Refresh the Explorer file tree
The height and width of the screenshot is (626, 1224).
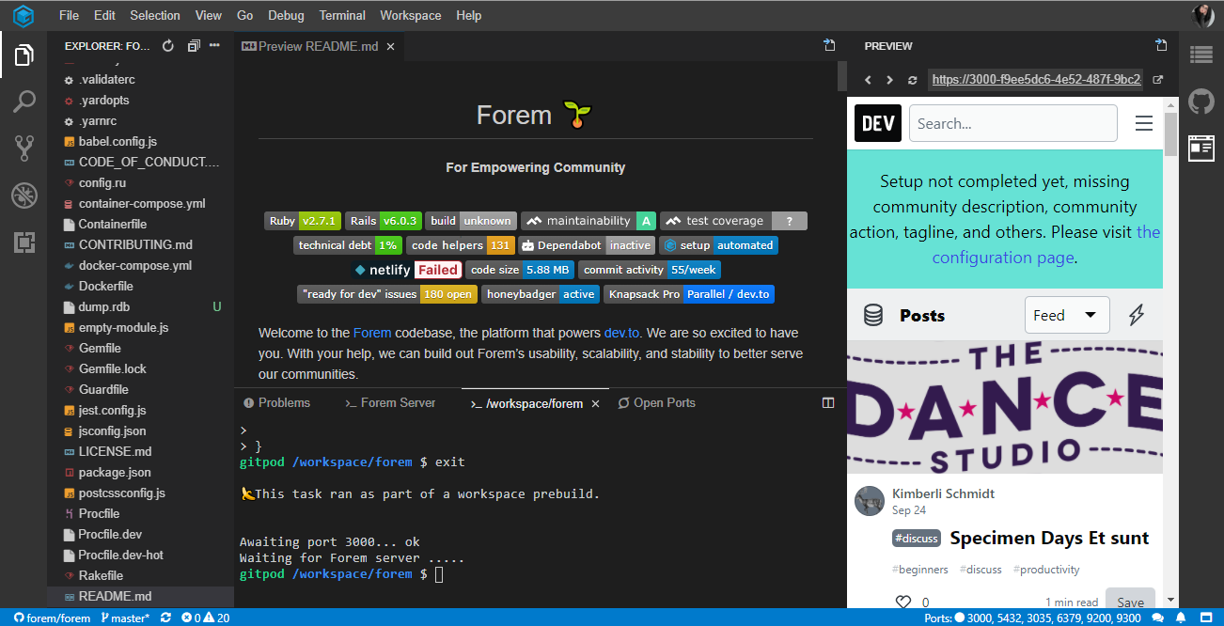coord(168,45)
